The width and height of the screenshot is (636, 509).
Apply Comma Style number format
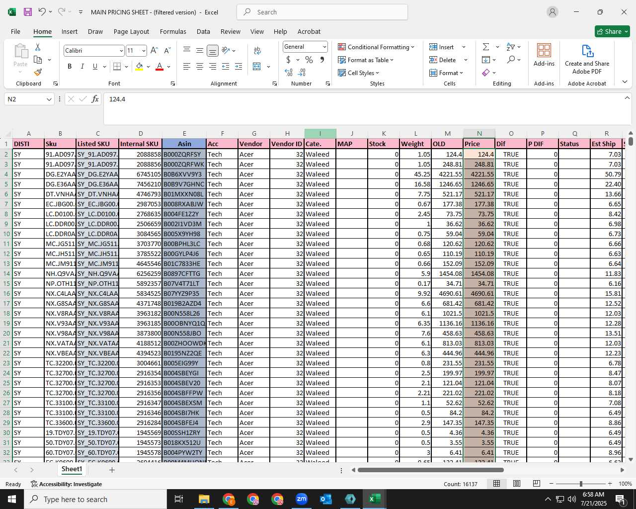[x=322, y=60]
